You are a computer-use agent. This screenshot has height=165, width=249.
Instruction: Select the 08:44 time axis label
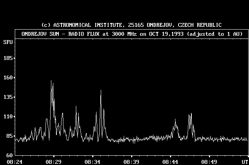170,161
